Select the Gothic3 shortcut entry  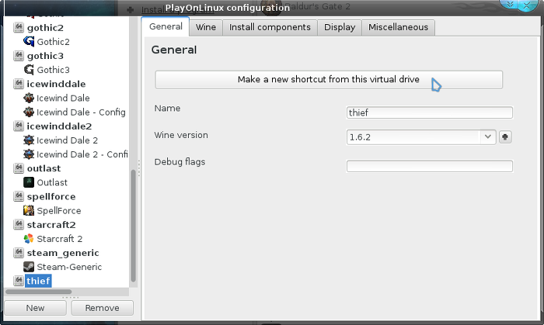(x=53, y=70)
